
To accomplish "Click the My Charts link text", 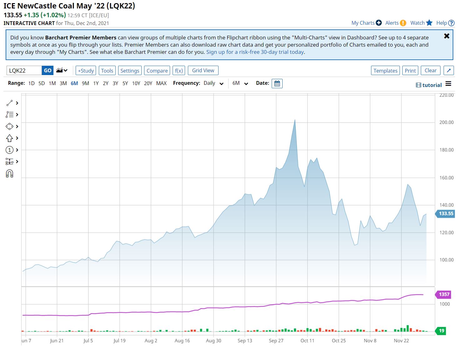I will (x=363, y=23).
